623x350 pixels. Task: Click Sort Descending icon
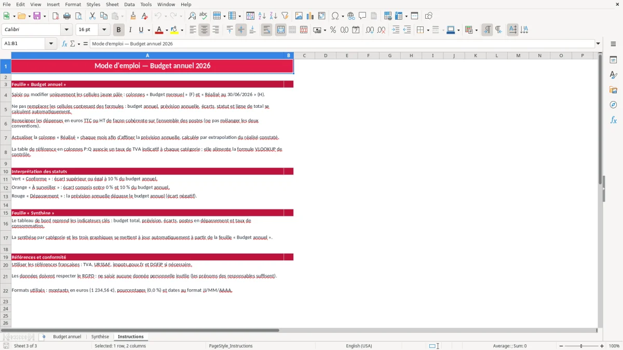[x=274, y=16]
